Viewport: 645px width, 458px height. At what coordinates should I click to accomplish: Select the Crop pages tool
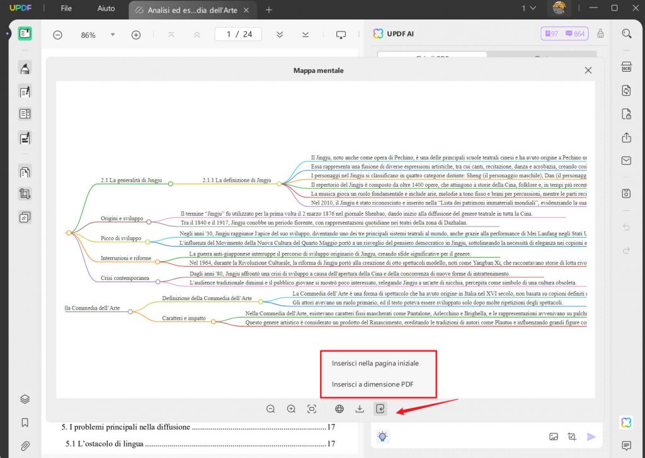(x=25, y=194)
